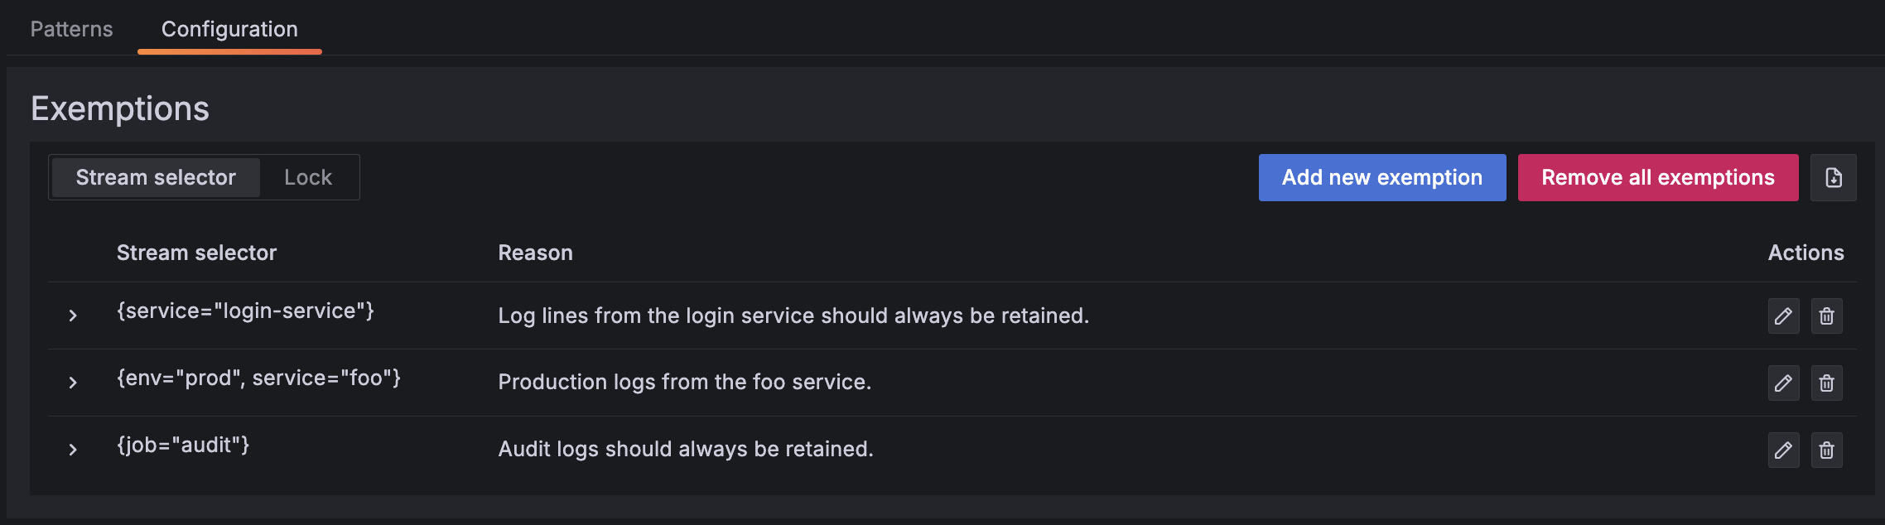Expand the env prod foo row
Viewport: 1885px width, 525px height.
coord(73,383)
